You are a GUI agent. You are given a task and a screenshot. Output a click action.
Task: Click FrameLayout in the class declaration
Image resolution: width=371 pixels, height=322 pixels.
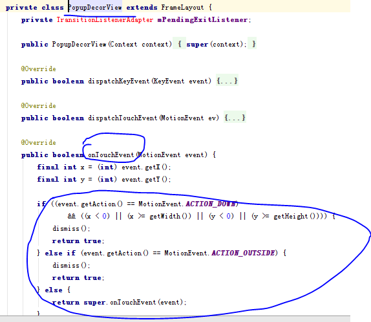(182, 8)
